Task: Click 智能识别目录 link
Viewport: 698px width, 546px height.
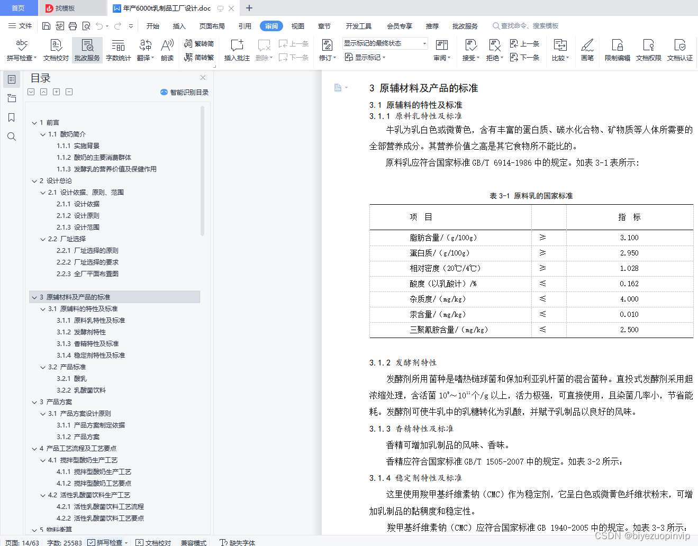Action: tap(185, 92)
